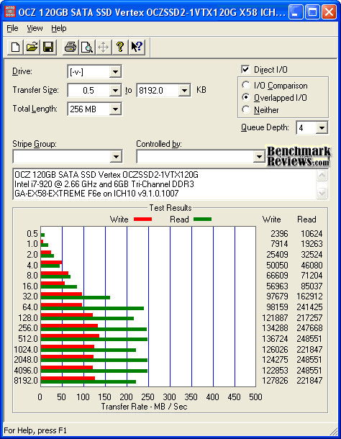Expand the Controlled by dropdown
This screenshot has height=439, width=341.
click(259, 156)
